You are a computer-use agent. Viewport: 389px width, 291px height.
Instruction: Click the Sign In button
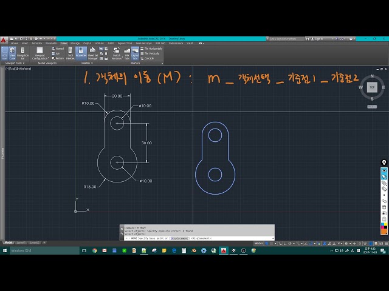(x=318, y=39)
